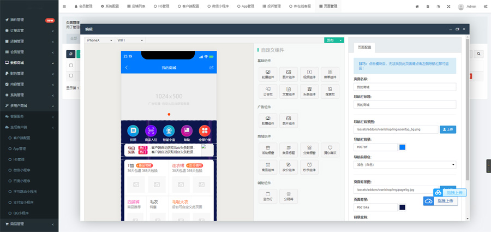
Task: Add the 分隔符 divider component
Action: tap(289, 196)
